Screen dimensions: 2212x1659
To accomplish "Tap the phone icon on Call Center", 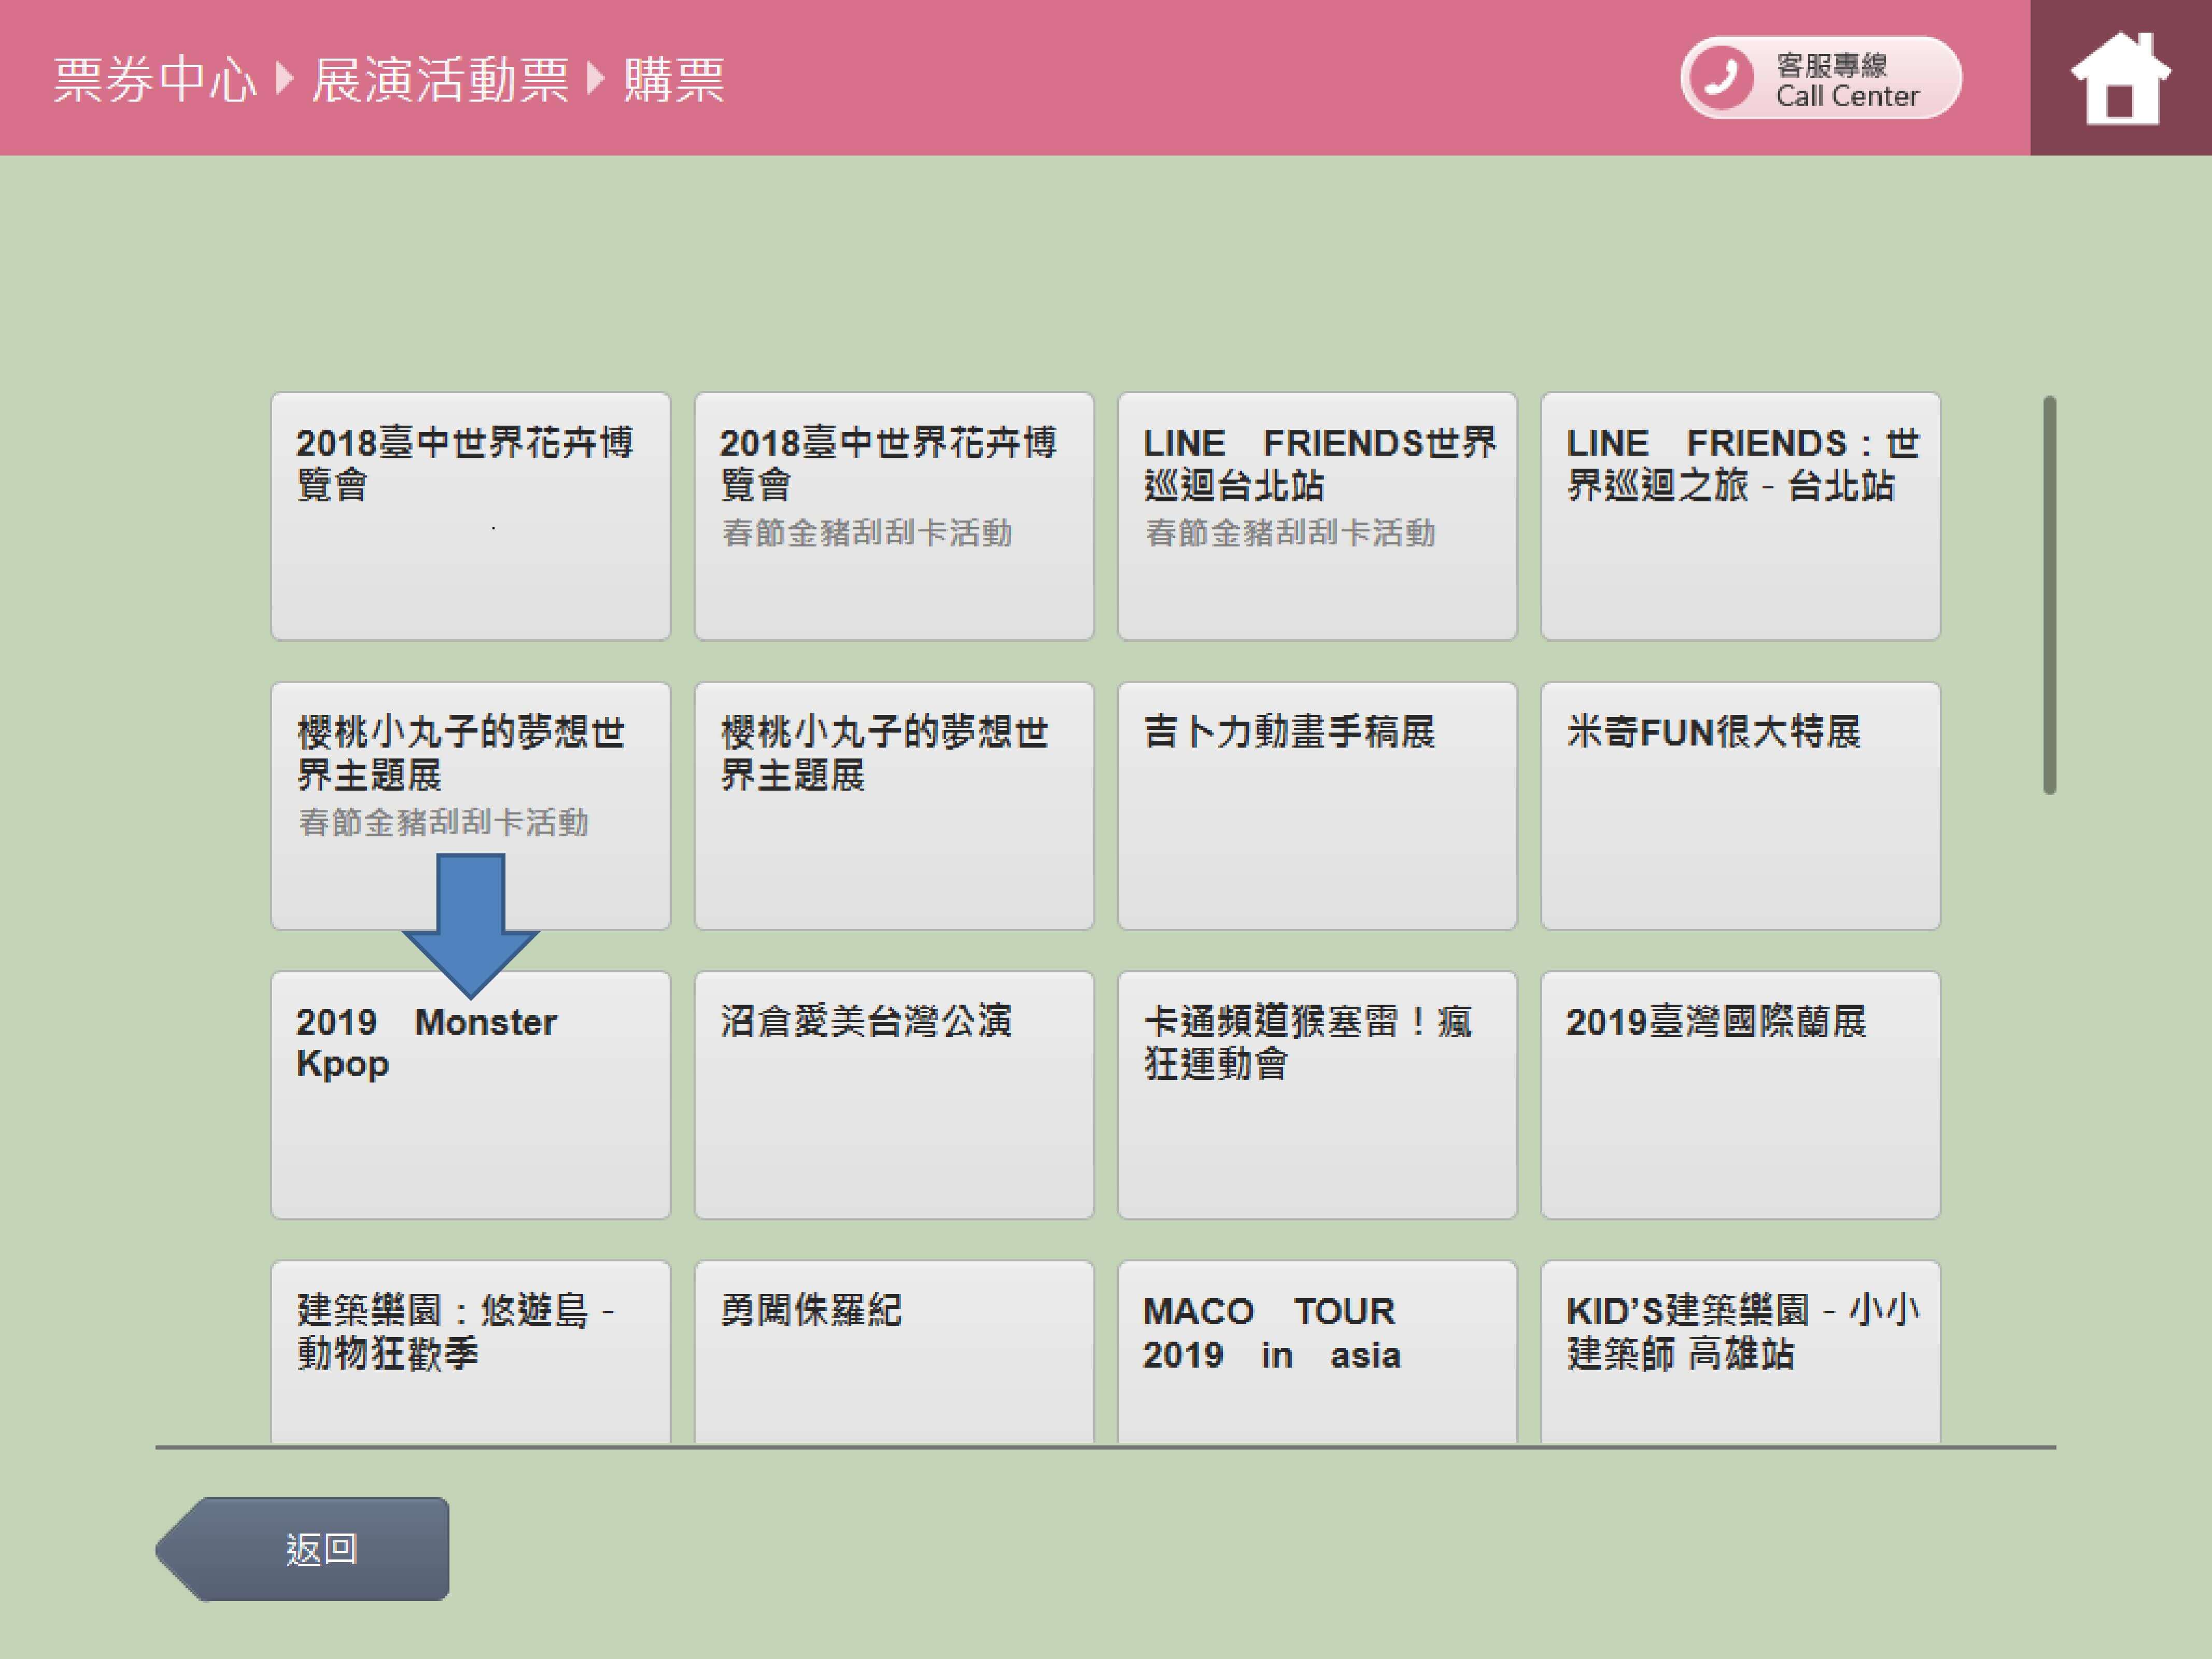I will tap(1721, 78).
